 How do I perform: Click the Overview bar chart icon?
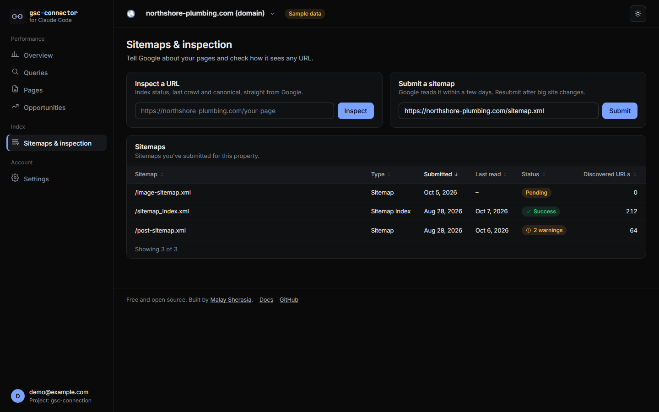(15, 54)
